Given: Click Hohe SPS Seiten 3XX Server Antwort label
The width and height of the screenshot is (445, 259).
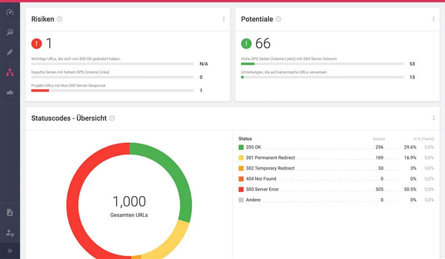Looking at the screenshot, I should click(x=289, y=59).
